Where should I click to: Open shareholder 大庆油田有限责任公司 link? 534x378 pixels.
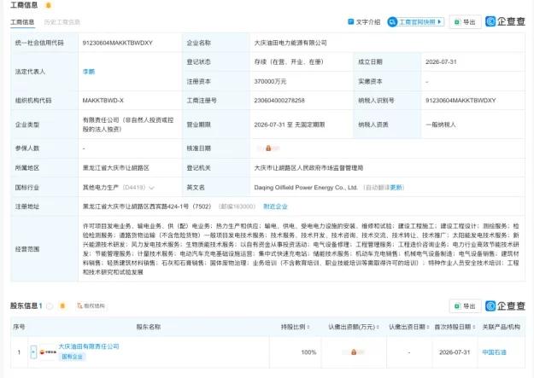(x=89, y=346)
